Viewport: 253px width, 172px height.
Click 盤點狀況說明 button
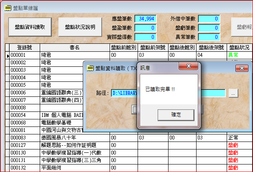pos(80,27)
